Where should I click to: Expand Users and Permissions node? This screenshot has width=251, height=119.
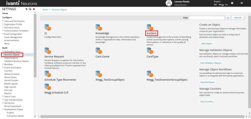click(3, 21)
